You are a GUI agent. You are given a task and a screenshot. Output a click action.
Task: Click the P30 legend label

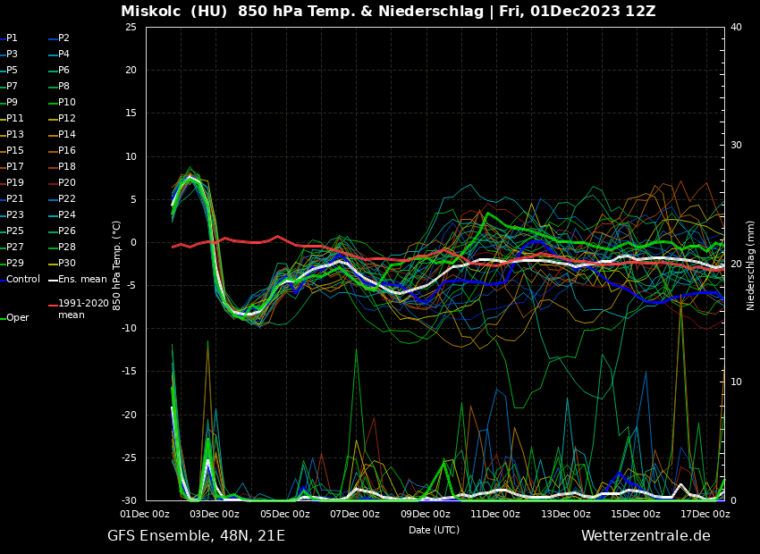[67, 264]
